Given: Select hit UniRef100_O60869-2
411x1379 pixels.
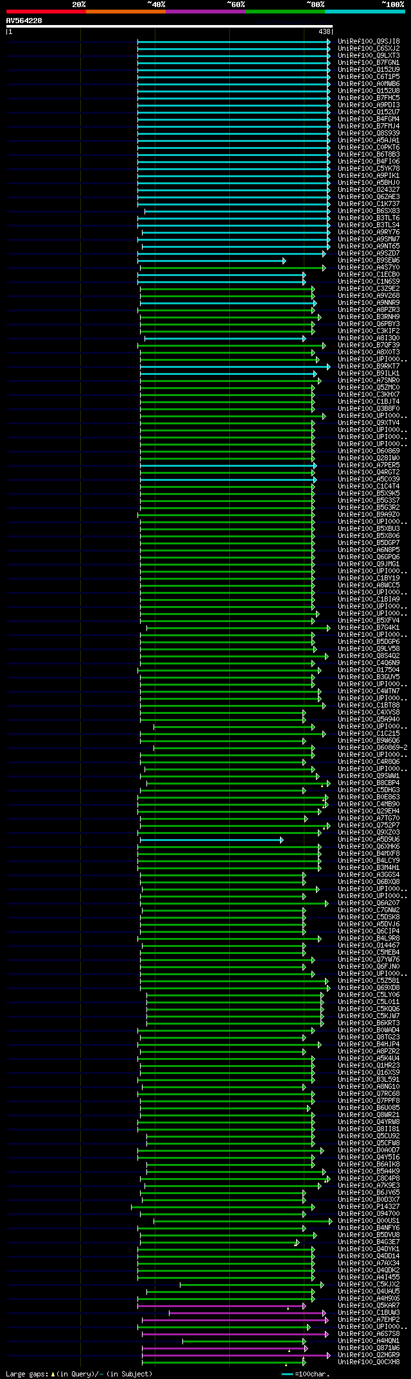Looking at the screenshot, I should pos(372,747).
